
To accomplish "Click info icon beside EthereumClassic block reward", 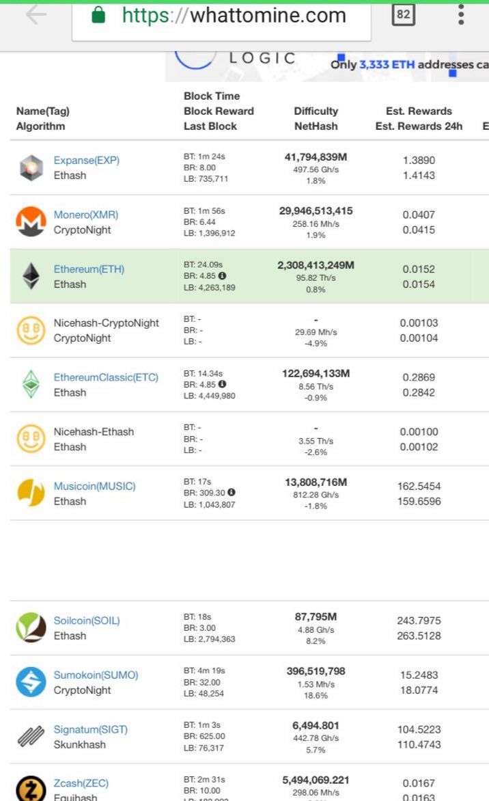I will pyautogui.click(x=222, y=384).
